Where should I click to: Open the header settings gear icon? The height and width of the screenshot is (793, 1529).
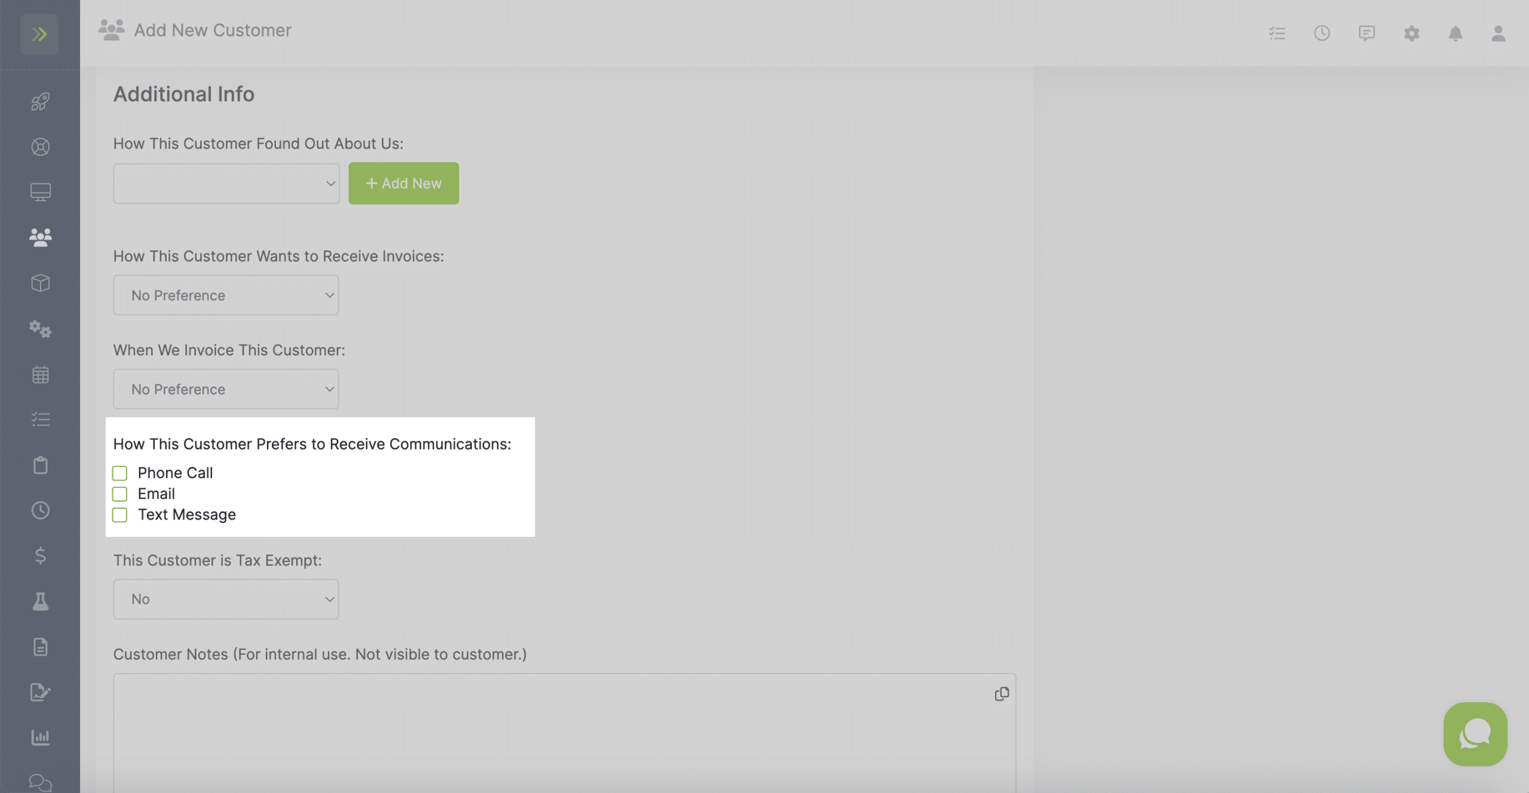coord(1411,33)
